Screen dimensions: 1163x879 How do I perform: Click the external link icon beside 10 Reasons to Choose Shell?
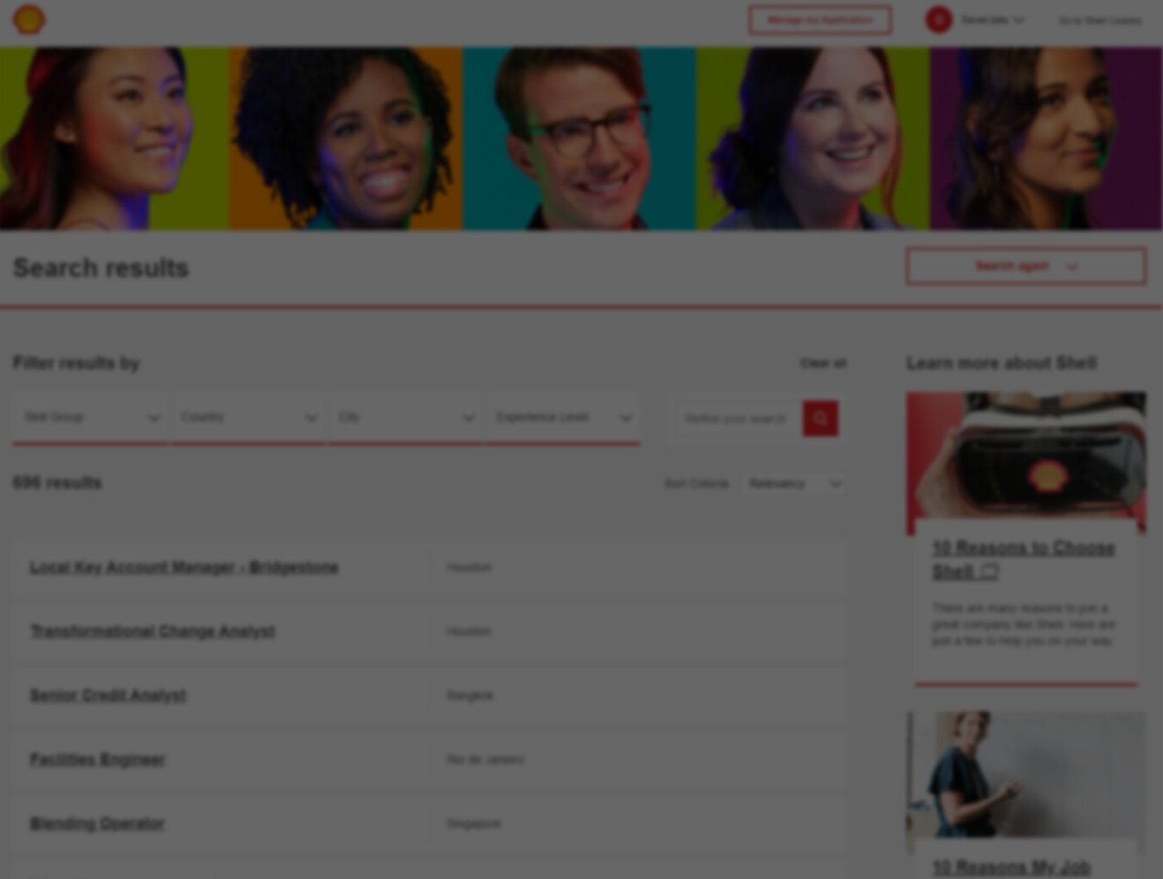(989, 572)
